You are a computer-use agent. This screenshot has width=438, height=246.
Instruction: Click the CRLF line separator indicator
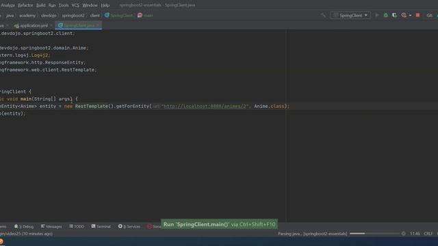tap(428, 234)
